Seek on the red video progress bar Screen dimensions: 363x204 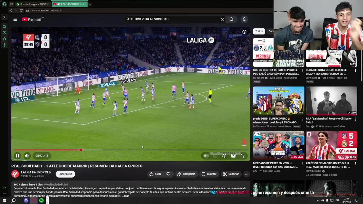point(130,150)
